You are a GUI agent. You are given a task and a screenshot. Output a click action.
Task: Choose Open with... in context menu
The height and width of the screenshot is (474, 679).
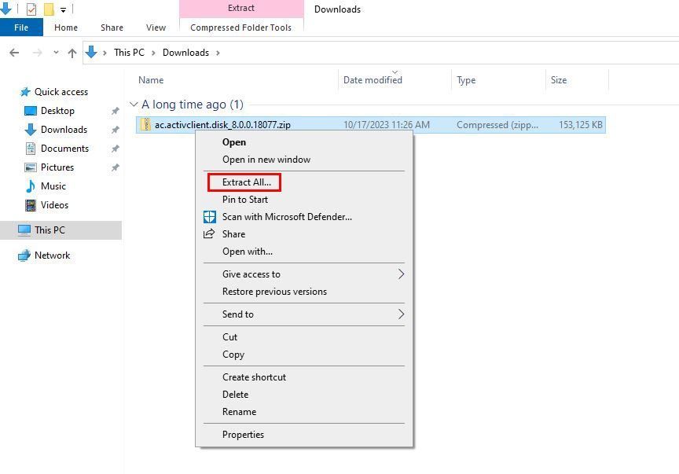click(x=304, y=252)
